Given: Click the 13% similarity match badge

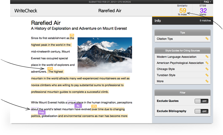Looking at the screenshot, I should click(x=94, y=106).
